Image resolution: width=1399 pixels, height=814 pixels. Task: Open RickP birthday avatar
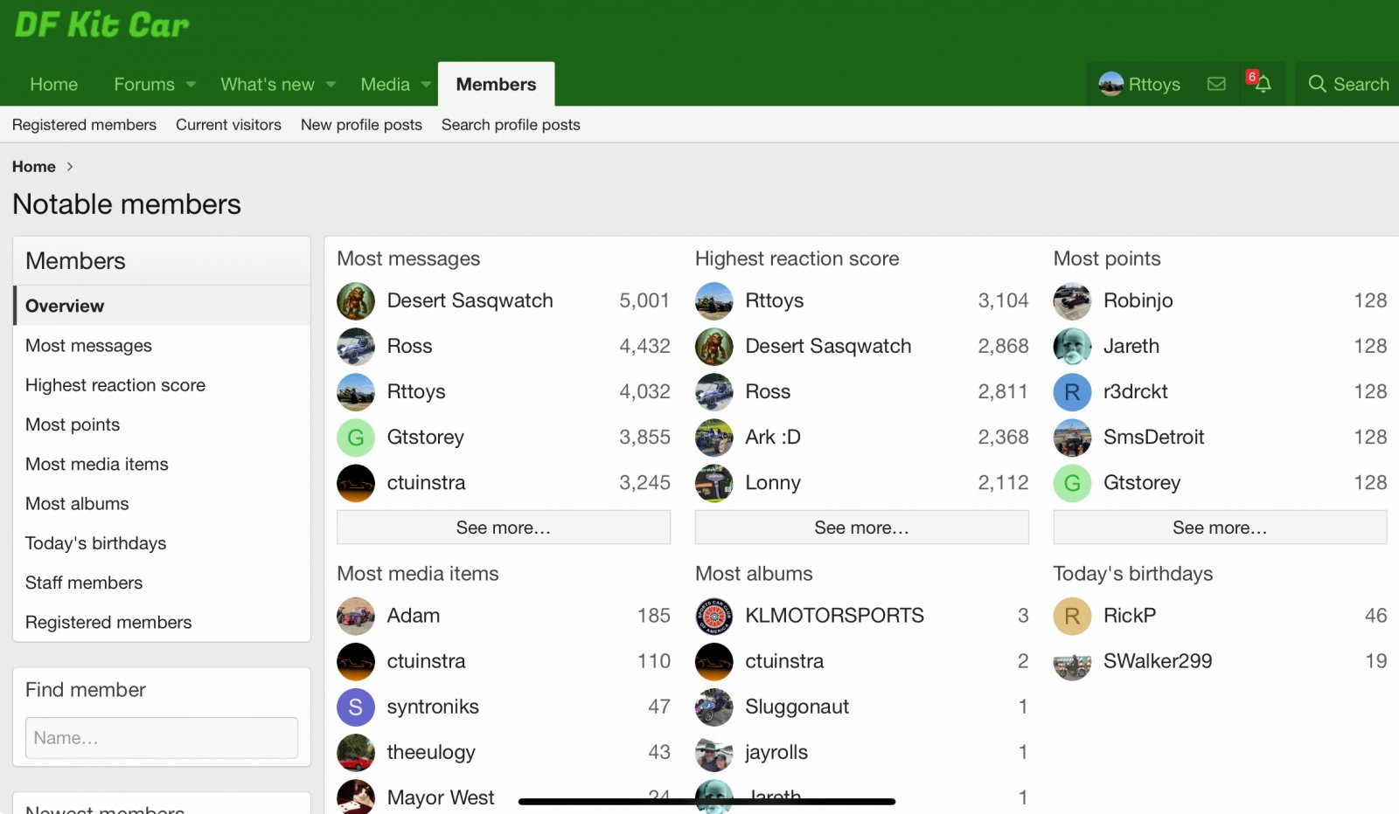[x=1072, y=616]
